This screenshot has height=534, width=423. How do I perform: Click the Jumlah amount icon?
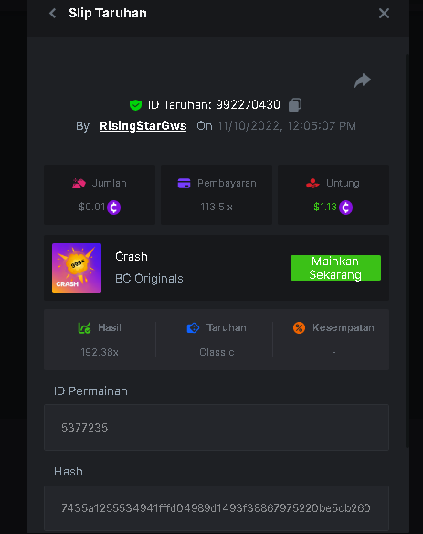[x=79, y=184]
